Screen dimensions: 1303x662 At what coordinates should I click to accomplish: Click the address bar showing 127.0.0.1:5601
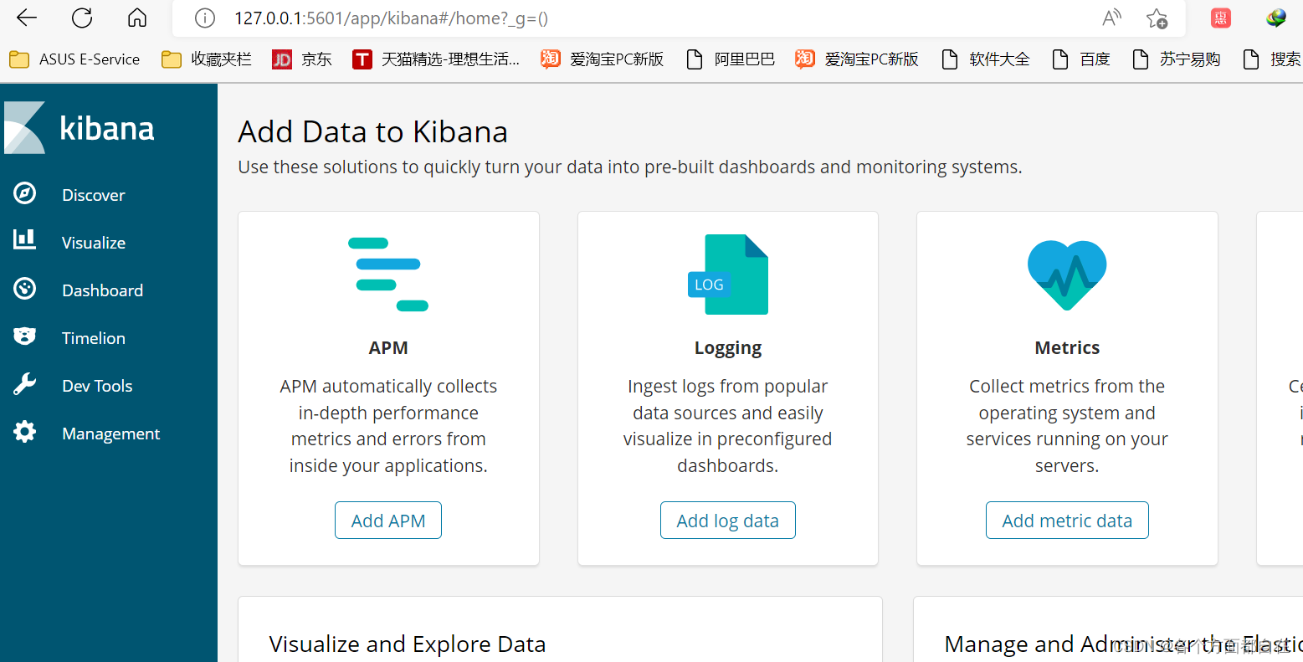(586, 18)
